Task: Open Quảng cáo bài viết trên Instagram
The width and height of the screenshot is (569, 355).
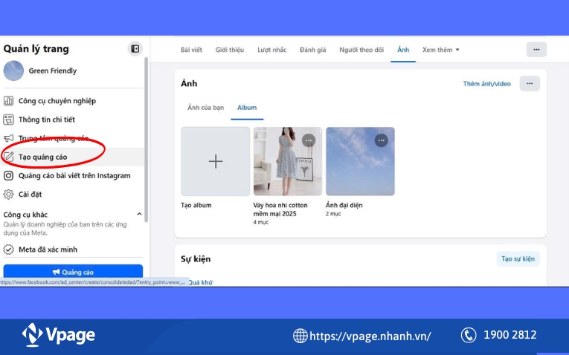Action: tap(72, 176)
